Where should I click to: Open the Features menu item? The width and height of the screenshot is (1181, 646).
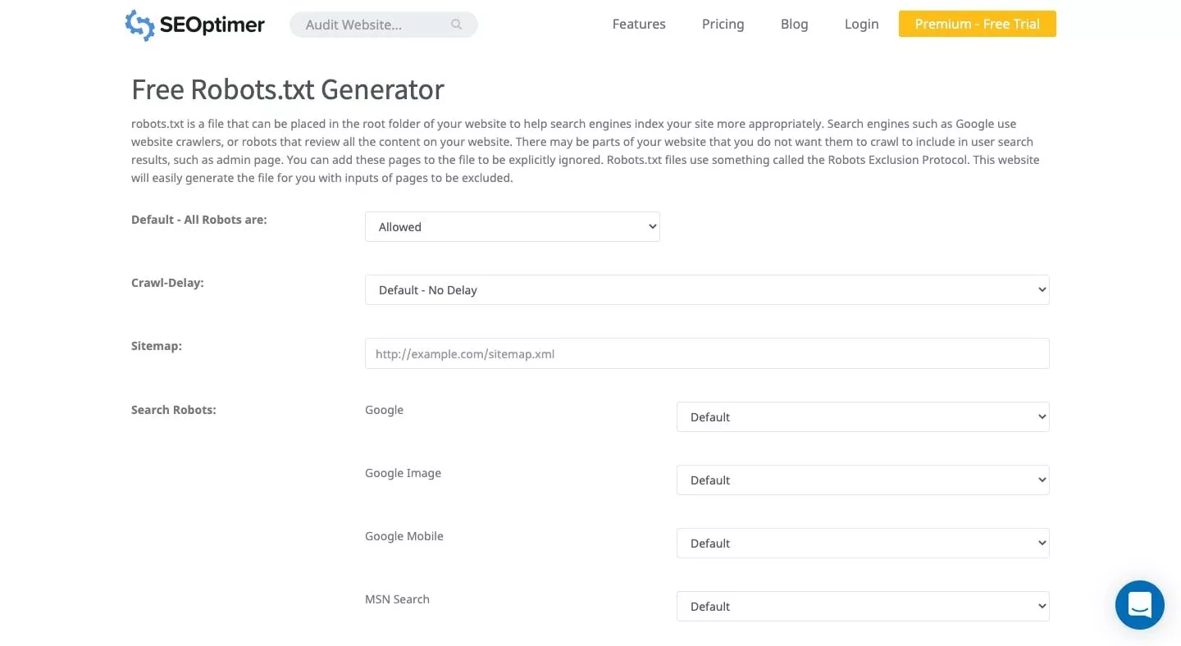coord(639,24)
